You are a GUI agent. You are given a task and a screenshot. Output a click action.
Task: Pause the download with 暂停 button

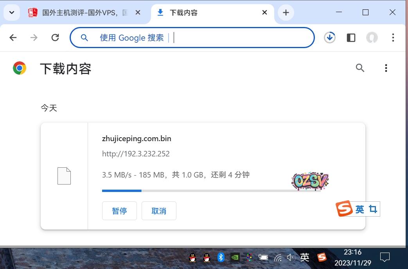(119, 211)
